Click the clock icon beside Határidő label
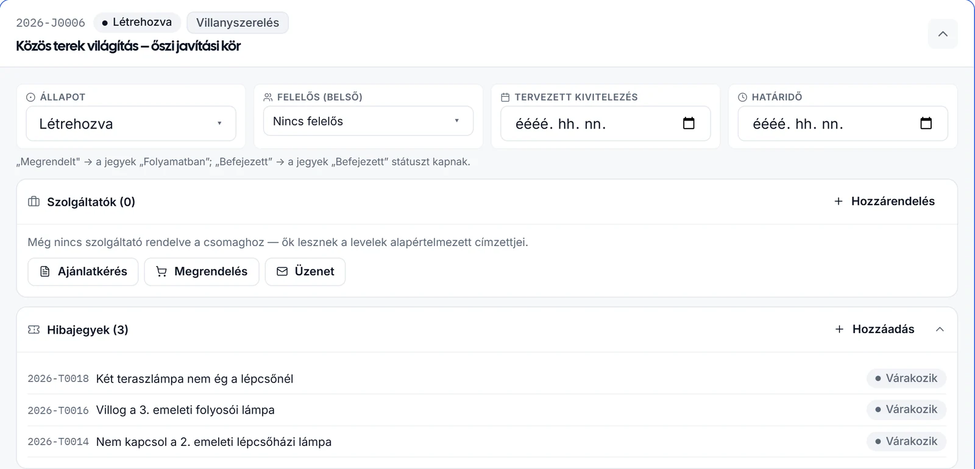Screen dimensions: 975x469 pos(742,97)
